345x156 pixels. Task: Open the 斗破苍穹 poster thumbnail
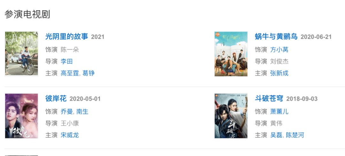[231, 116]
